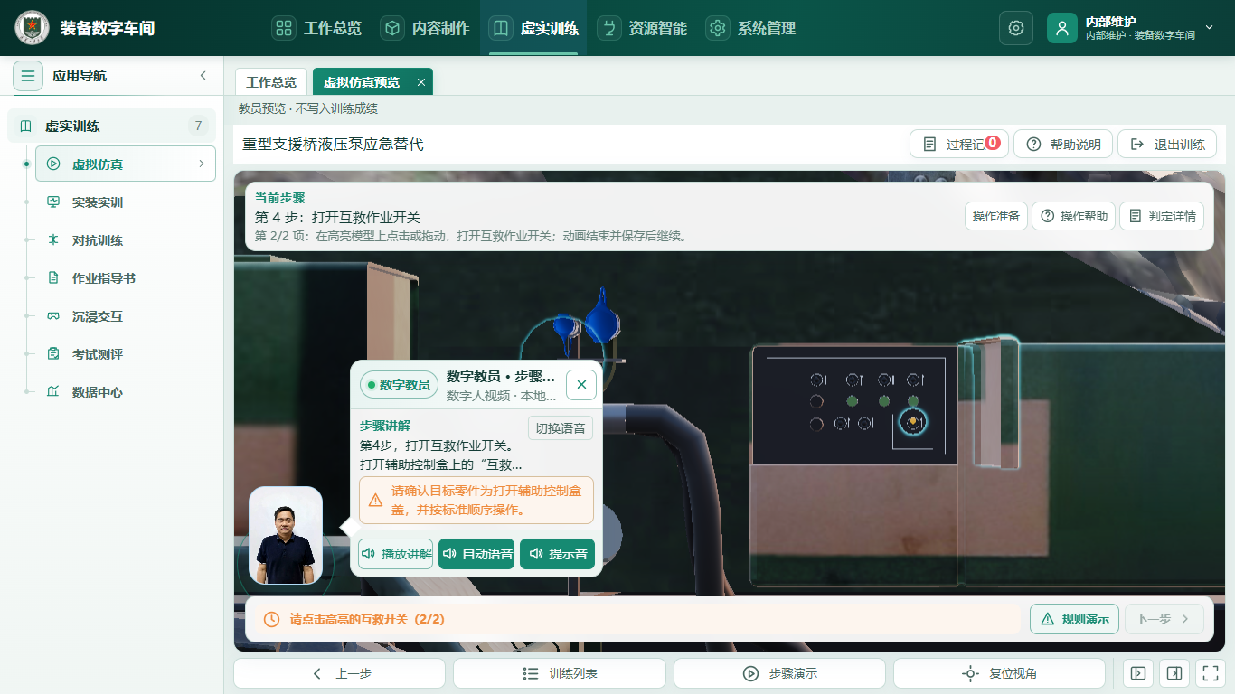Click the play-panel icon beside fullscreen button
1235x694 pixels.
1138,673
